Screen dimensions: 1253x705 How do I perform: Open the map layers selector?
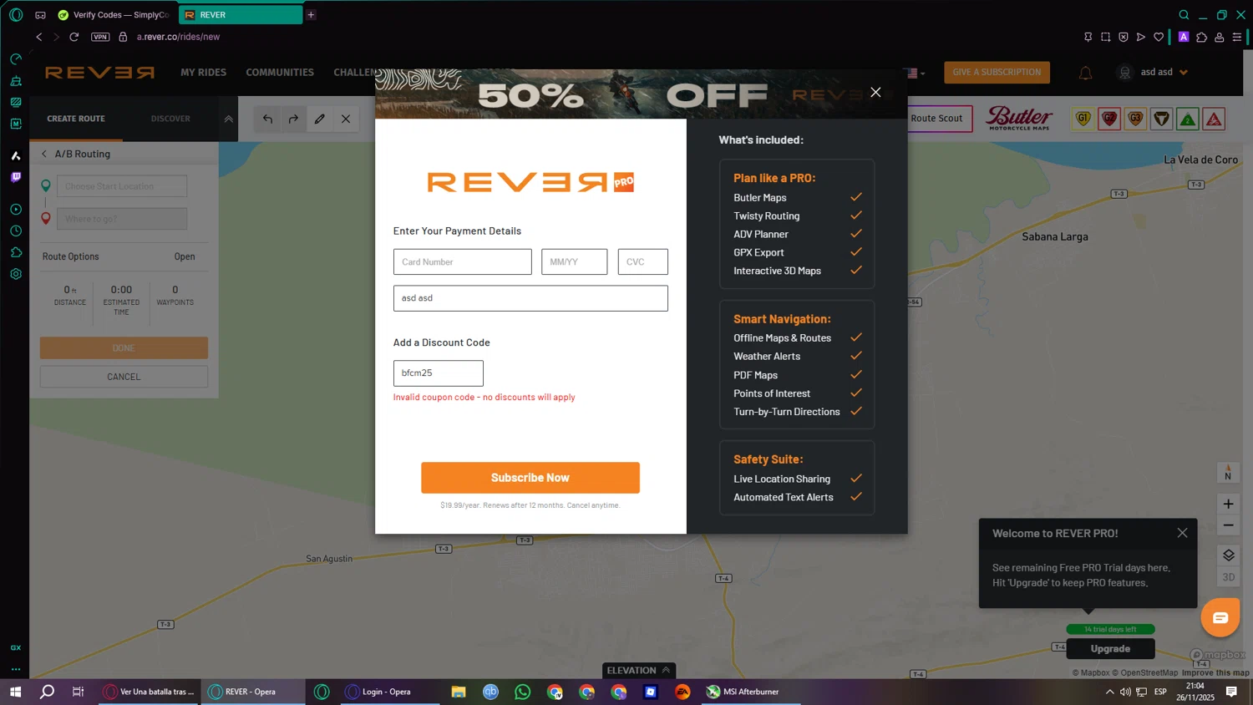pos(1228,555)
